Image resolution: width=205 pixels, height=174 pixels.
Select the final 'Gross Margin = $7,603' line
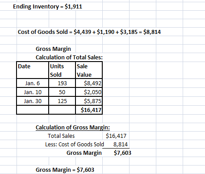(65, 170)
